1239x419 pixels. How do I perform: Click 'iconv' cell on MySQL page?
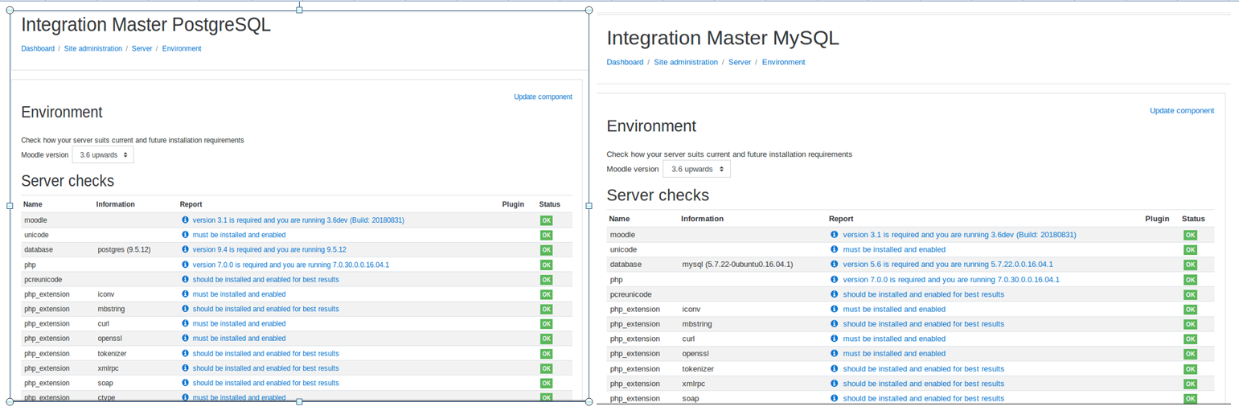(x=691, y=309)
